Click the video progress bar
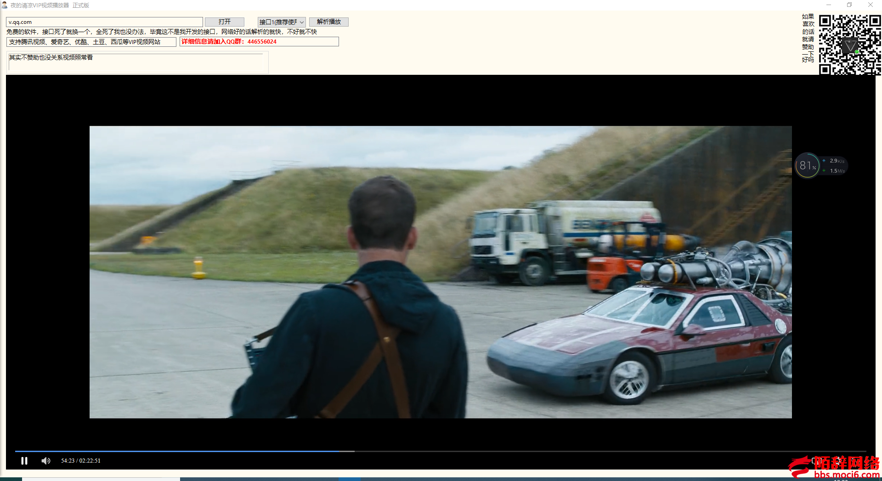Viewport: 882px width, 481px height. coord(441,451)
